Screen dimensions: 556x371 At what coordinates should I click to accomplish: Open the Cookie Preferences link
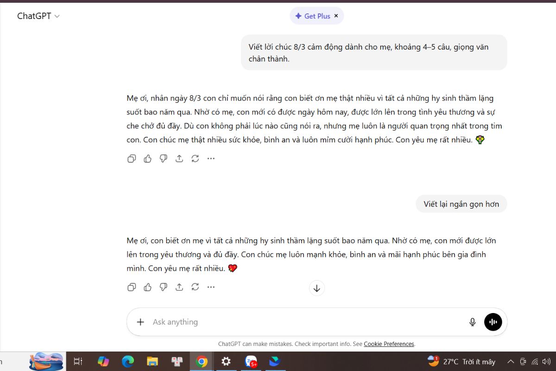pos(389,344)
